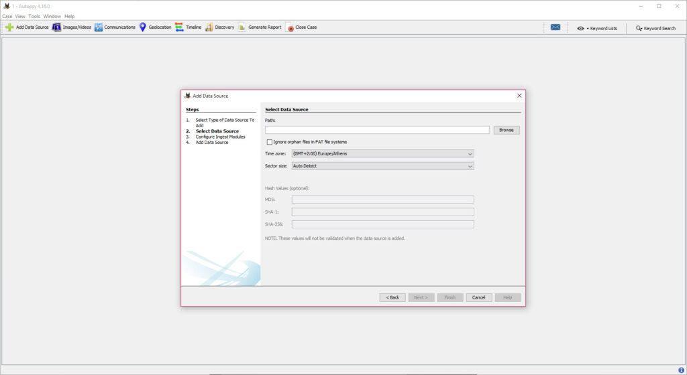Click the SHA-256 hash input field
The image size is (687, 375).
[382, 224]
